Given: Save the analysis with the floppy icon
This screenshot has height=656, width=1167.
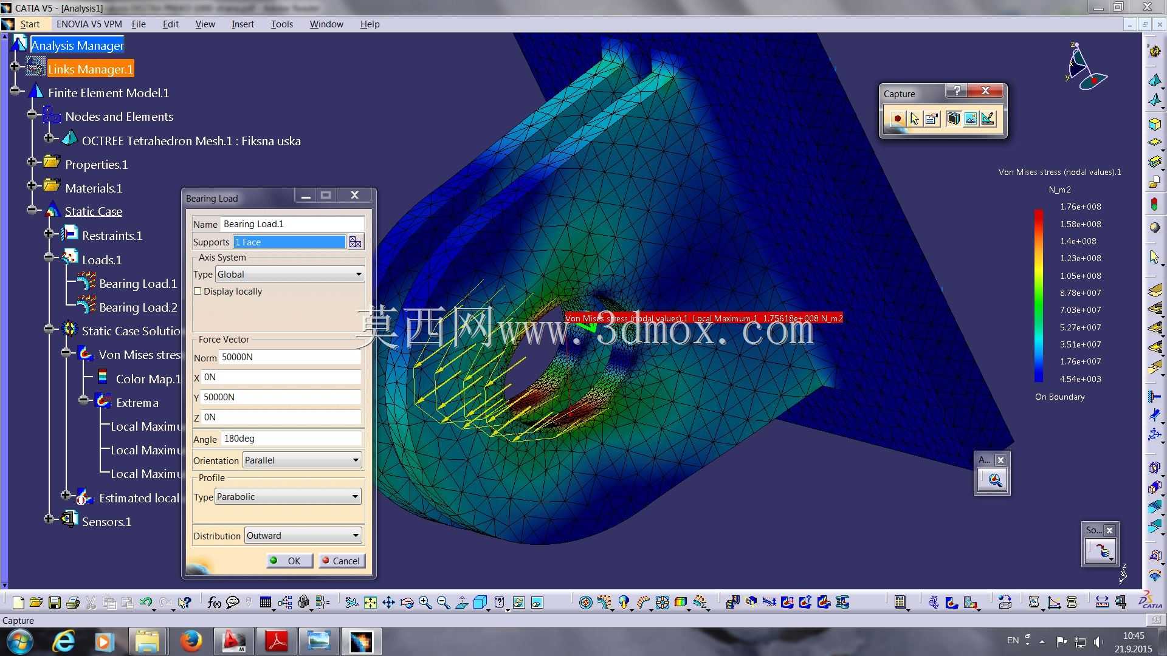Looking at the screenshot, I should click(x=55, y=603).
